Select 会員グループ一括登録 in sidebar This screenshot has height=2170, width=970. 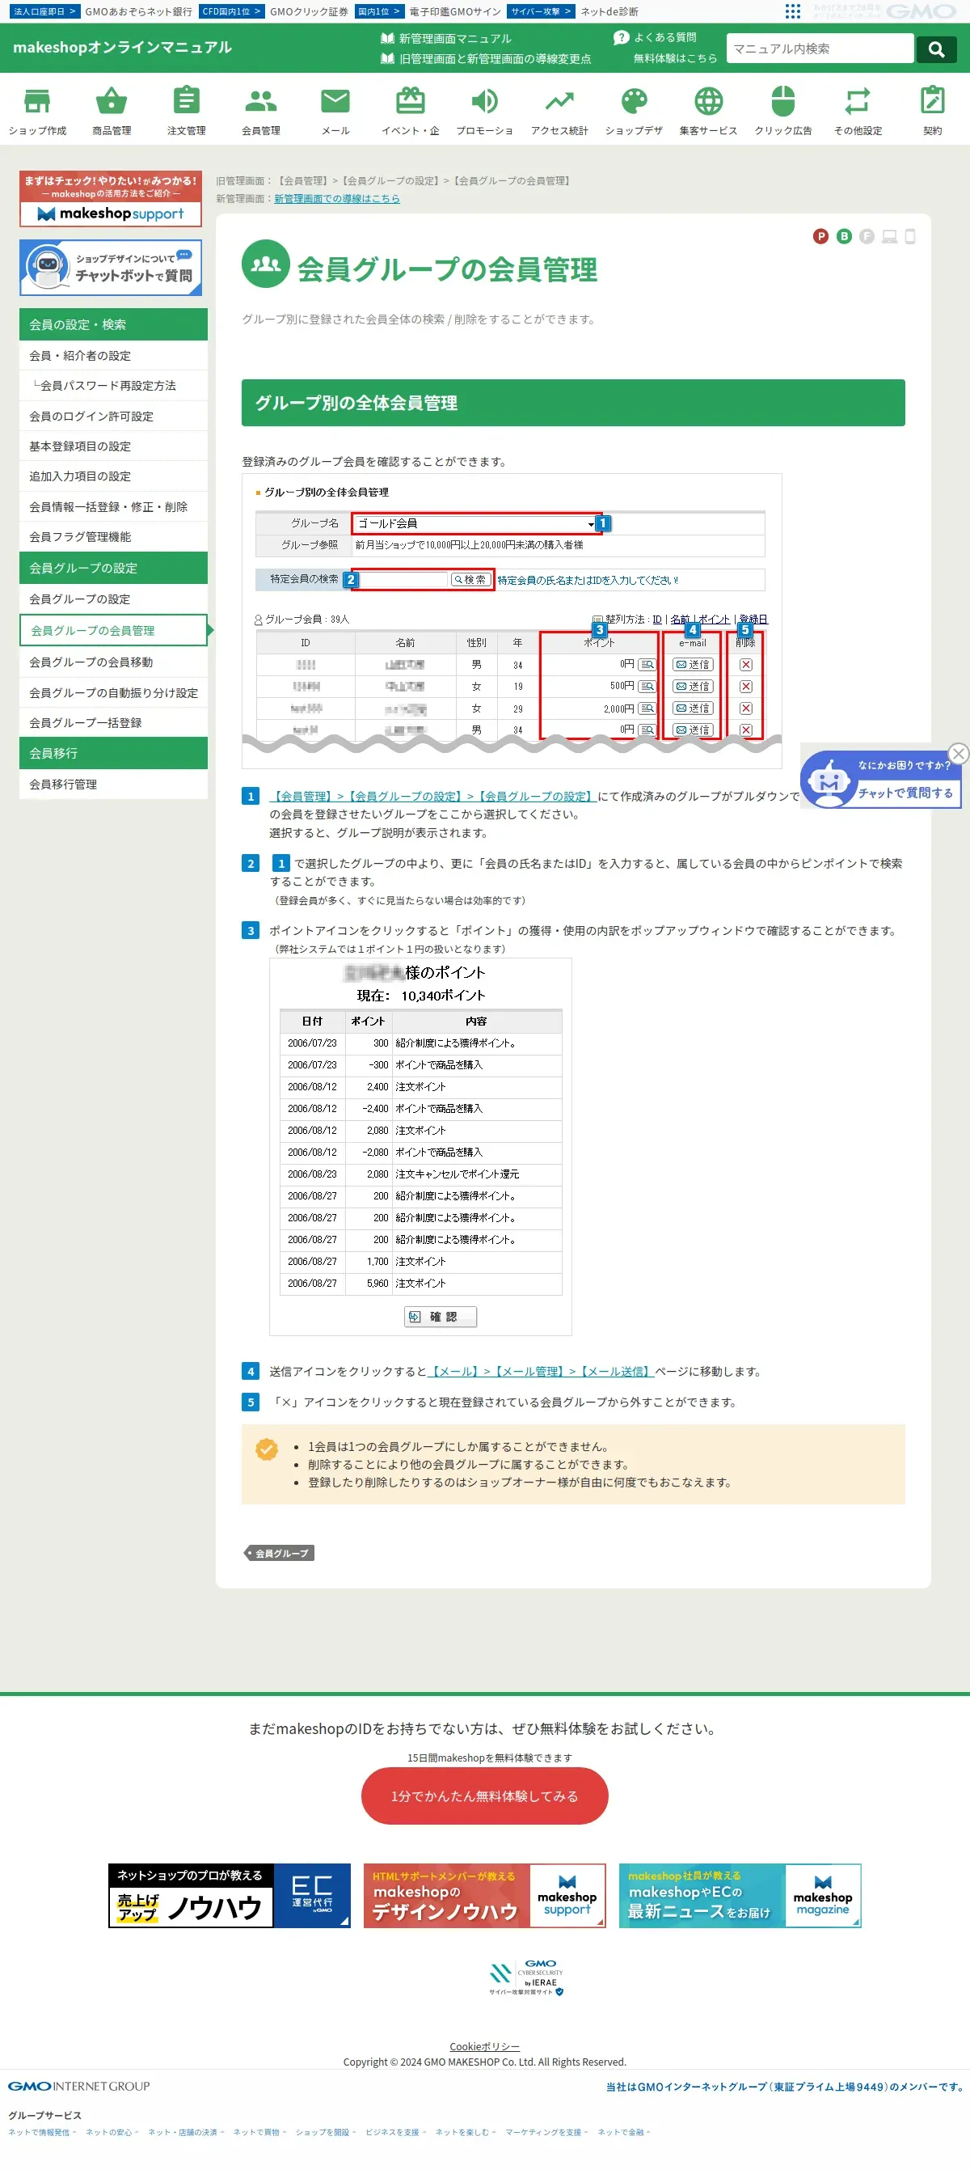pyautogui.click(x=114, y=723)
